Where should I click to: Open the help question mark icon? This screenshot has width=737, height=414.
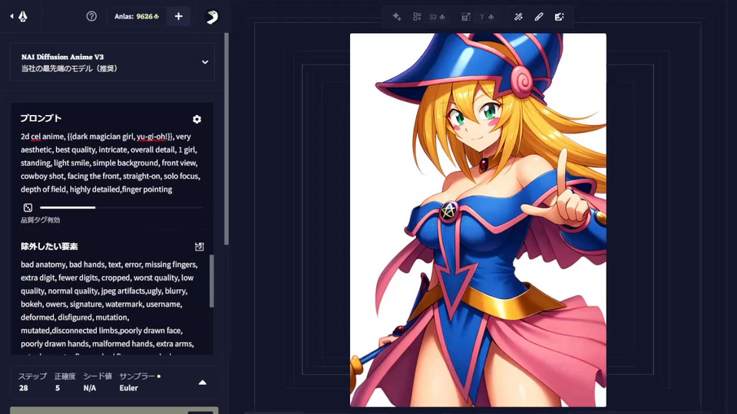[x=91, y=16]
